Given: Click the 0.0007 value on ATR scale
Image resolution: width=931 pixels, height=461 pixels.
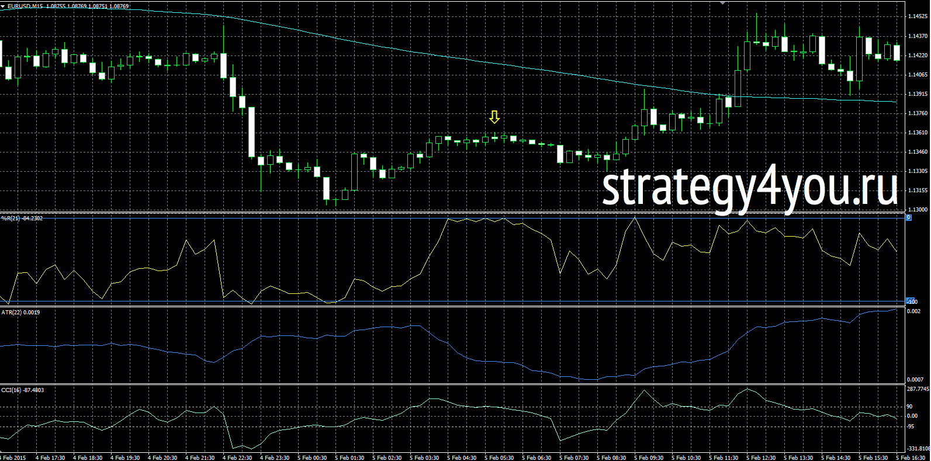Looking at the screenshot, I should [x=915, y=379].
